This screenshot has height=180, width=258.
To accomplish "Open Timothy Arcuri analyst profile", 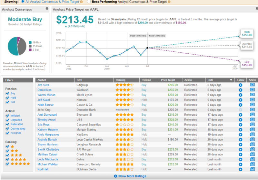I will (46, 120).
